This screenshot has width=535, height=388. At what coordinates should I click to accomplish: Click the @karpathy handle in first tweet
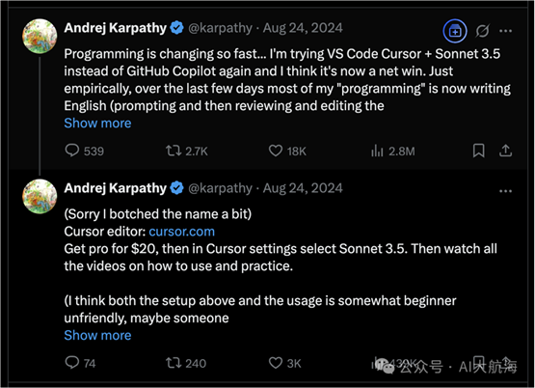[x=221, y=28]
